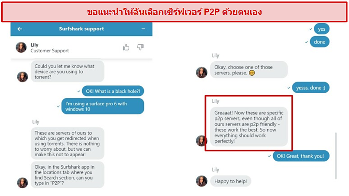349x196 pixels.
Task: Click the 'OK! Great, thank you!' bubble
Action: click(x=301, y=156)
